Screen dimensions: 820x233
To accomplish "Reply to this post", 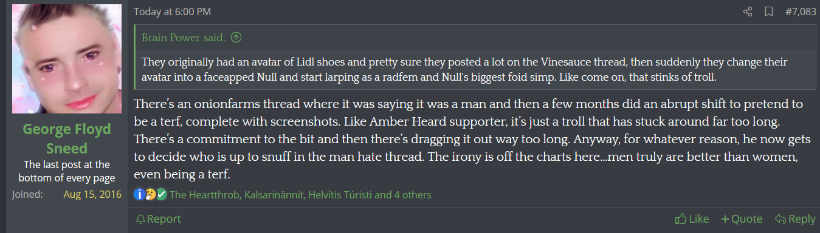I will click(x=795, y=219).
